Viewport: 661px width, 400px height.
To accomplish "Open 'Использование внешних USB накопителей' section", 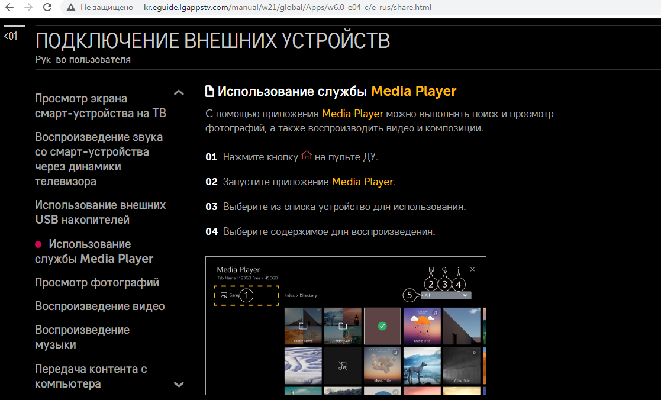I will click(x=100, y=212).
